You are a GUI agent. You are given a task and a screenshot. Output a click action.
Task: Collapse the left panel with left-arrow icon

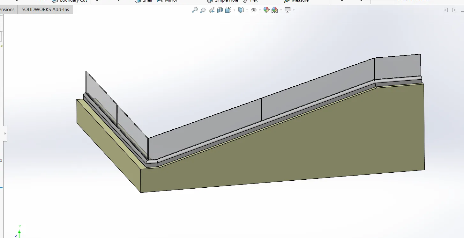pos(446,10)
